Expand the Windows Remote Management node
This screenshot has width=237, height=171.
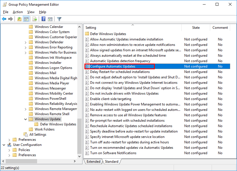tap(26, 109)
